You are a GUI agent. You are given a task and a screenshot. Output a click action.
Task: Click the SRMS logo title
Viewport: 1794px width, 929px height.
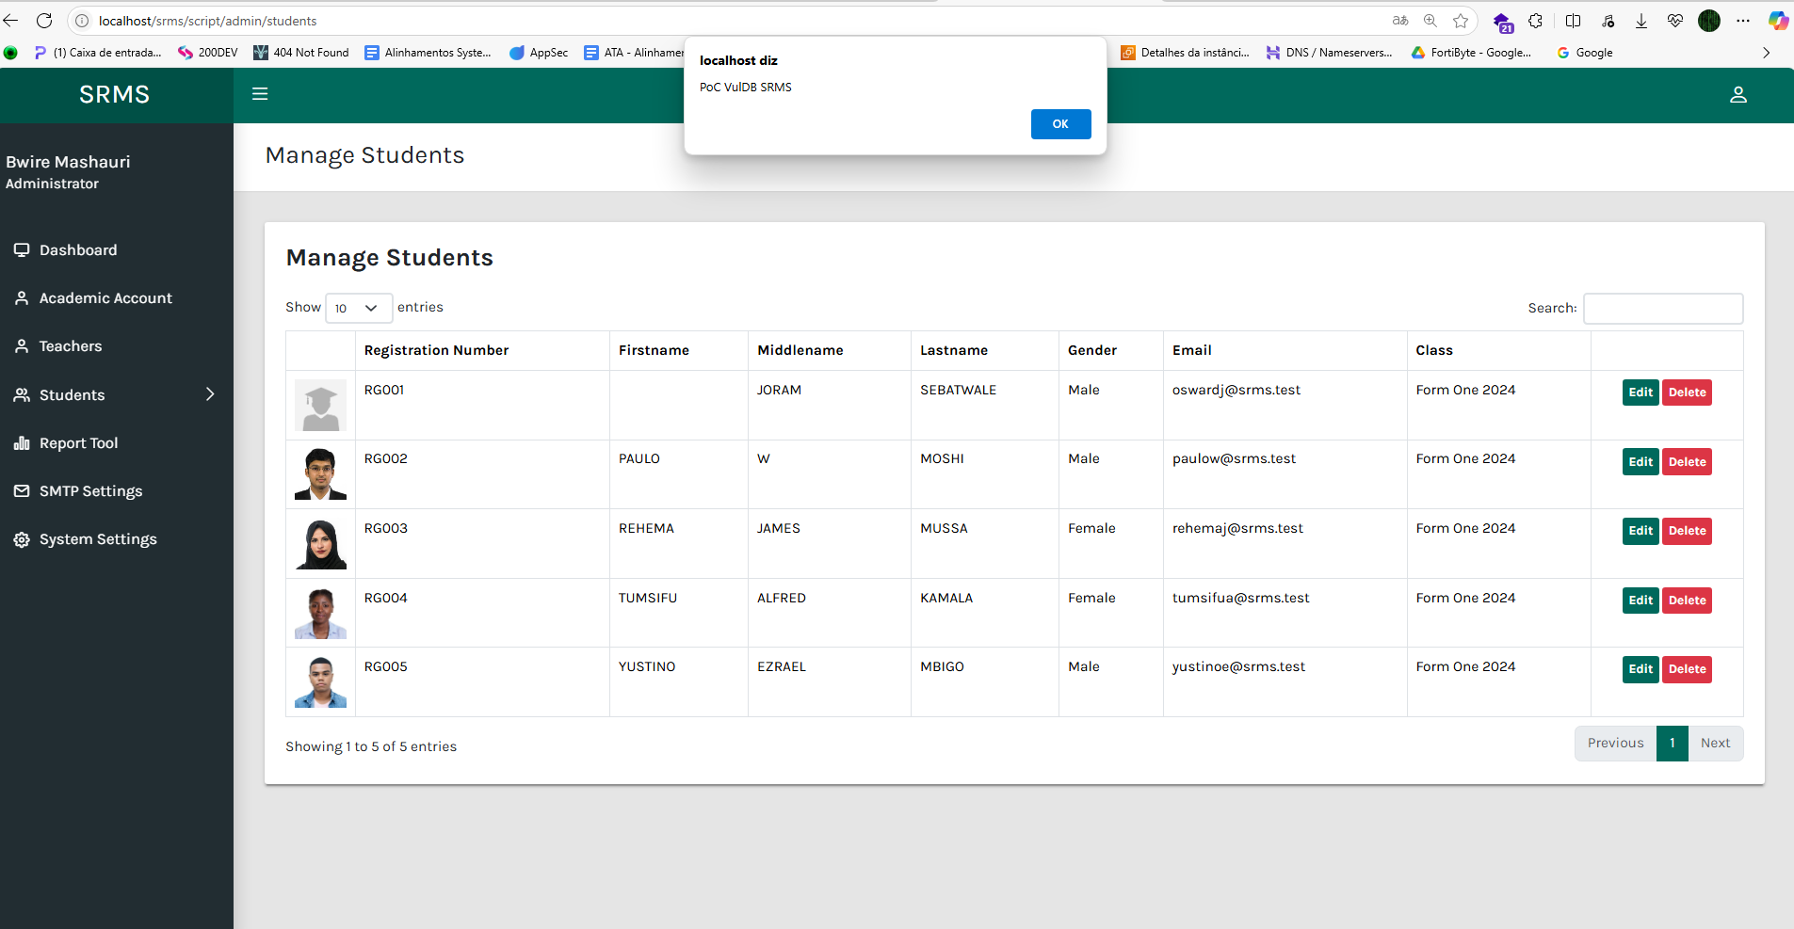click(115, 94)
